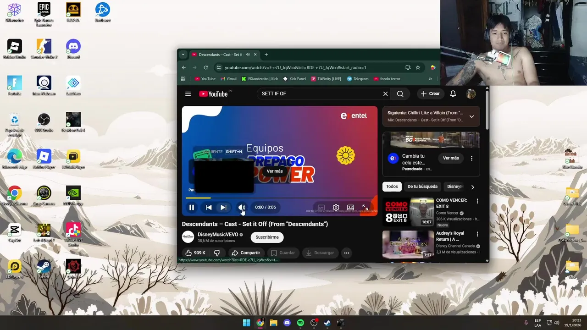Open the Gmail bookmark
The height and width of the screenshot is (330, 587).
pyautogui.click(x=229, y=79)
